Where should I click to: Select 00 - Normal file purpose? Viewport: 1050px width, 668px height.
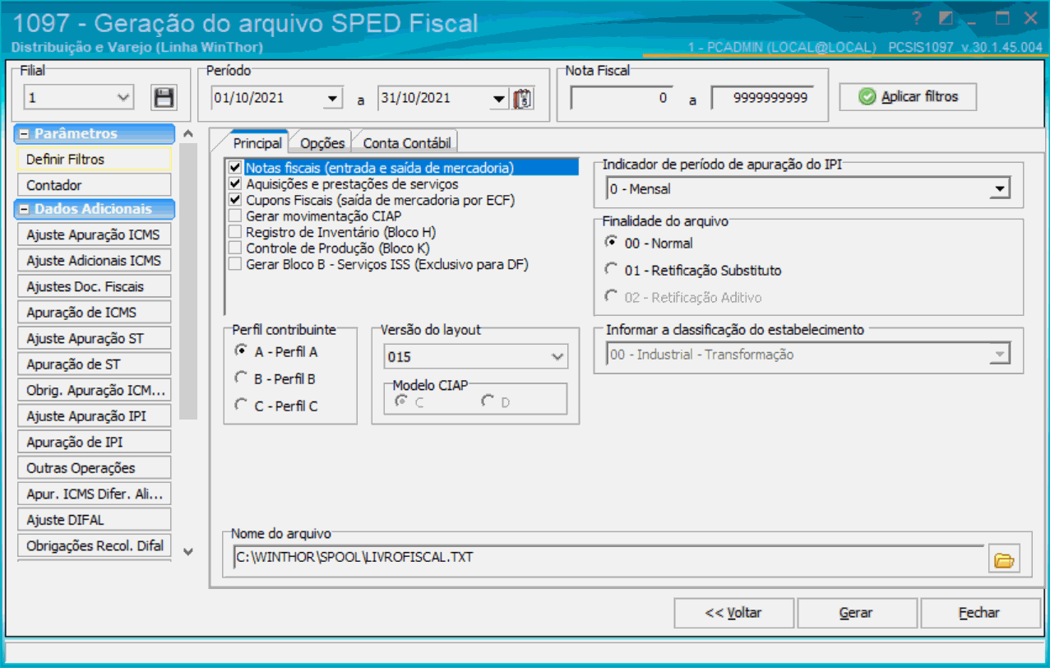610,243
